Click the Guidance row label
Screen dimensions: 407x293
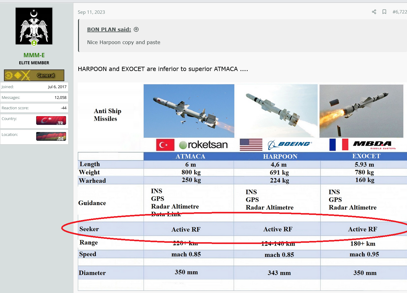tap(92, 203)
